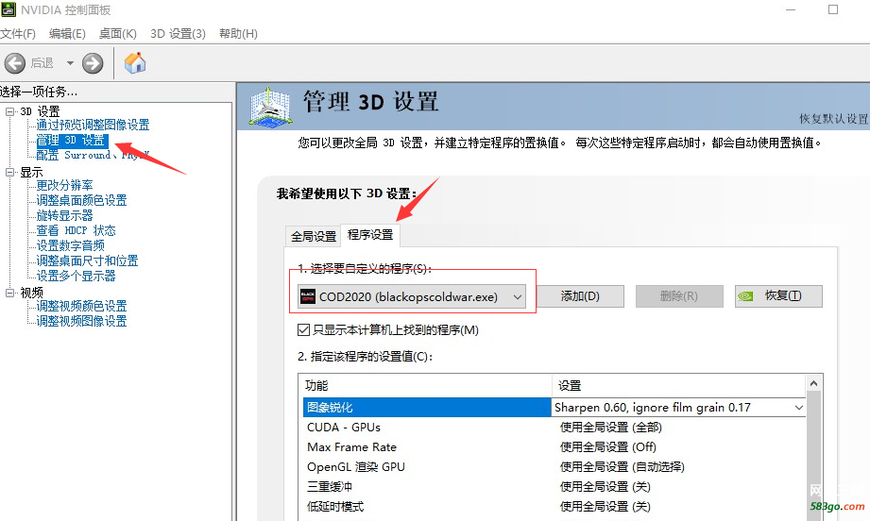Click the NVIDIA Control Panel title icon
Screen dimensions: 870x521
[x=9, y=9]
